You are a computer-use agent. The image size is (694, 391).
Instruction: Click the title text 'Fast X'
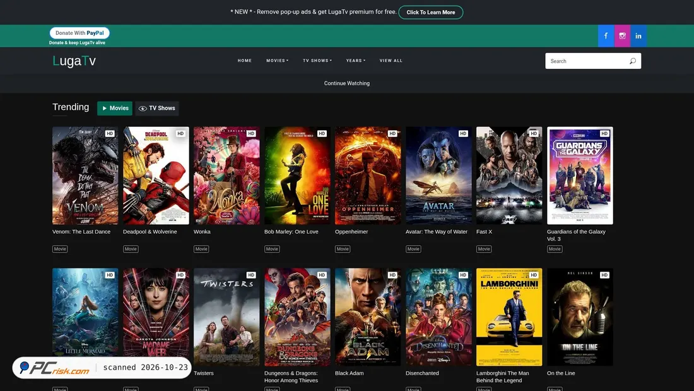click(x=484, y=232)
